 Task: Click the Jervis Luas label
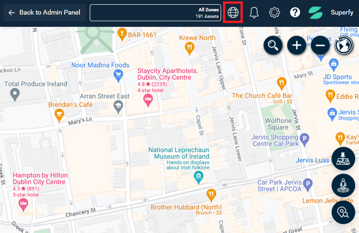(x=312, y=160)
